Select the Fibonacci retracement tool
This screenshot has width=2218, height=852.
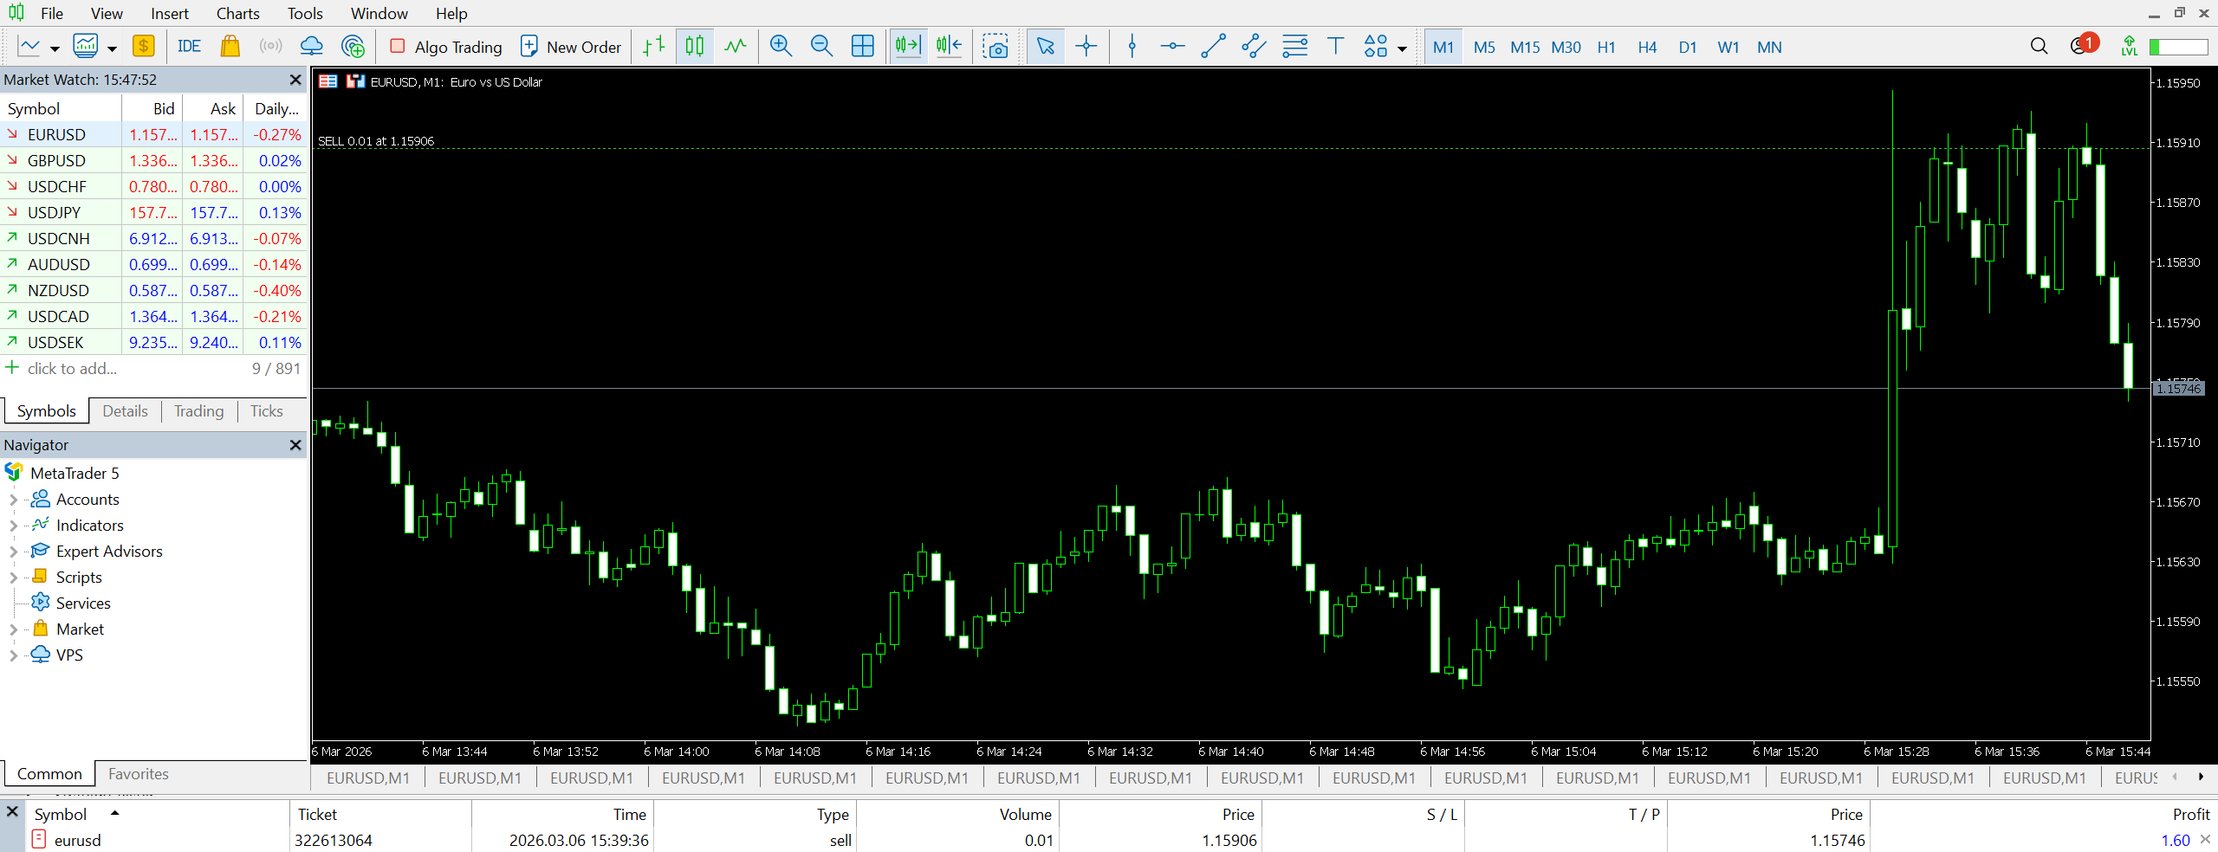[x=1295, y=47]
